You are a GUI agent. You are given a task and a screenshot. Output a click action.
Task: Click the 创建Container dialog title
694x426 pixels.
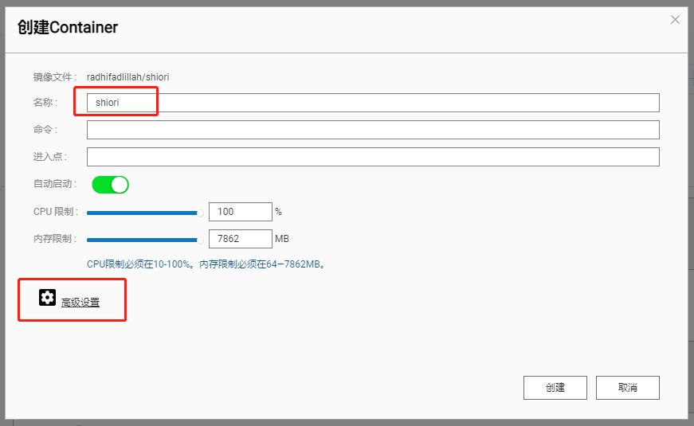[68, 27]
